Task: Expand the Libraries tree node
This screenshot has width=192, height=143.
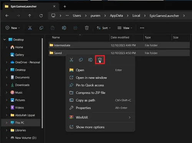Action: coord(7,130)
